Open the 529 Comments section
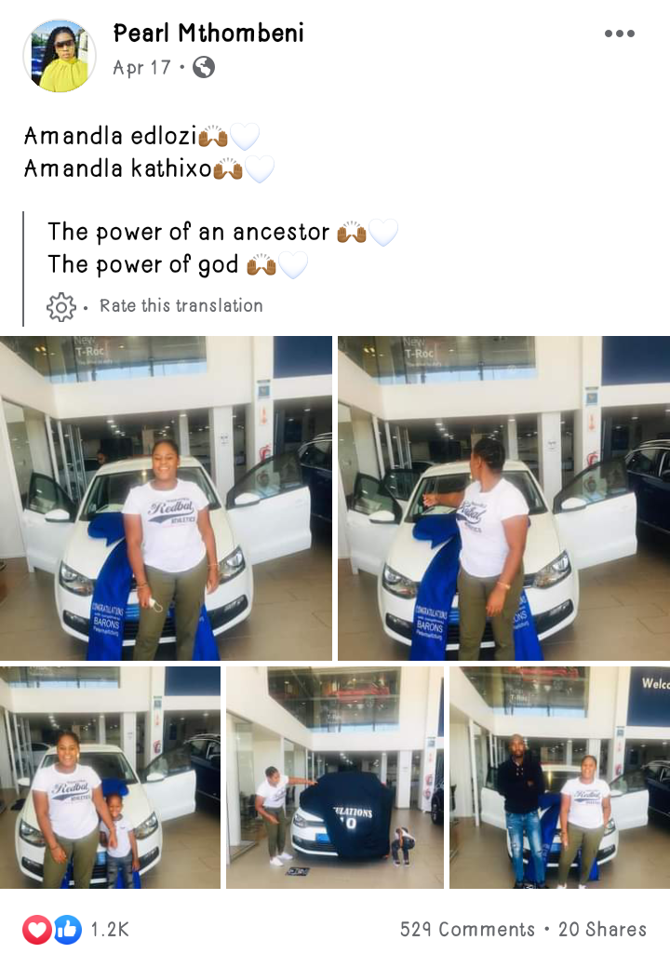 [x=467, y=930]
